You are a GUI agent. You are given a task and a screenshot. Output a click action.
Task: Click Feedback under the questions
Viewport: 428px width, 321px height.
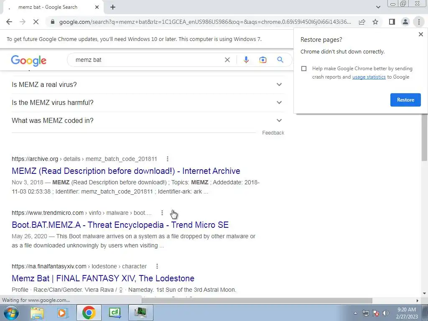[x=273, y=133]
